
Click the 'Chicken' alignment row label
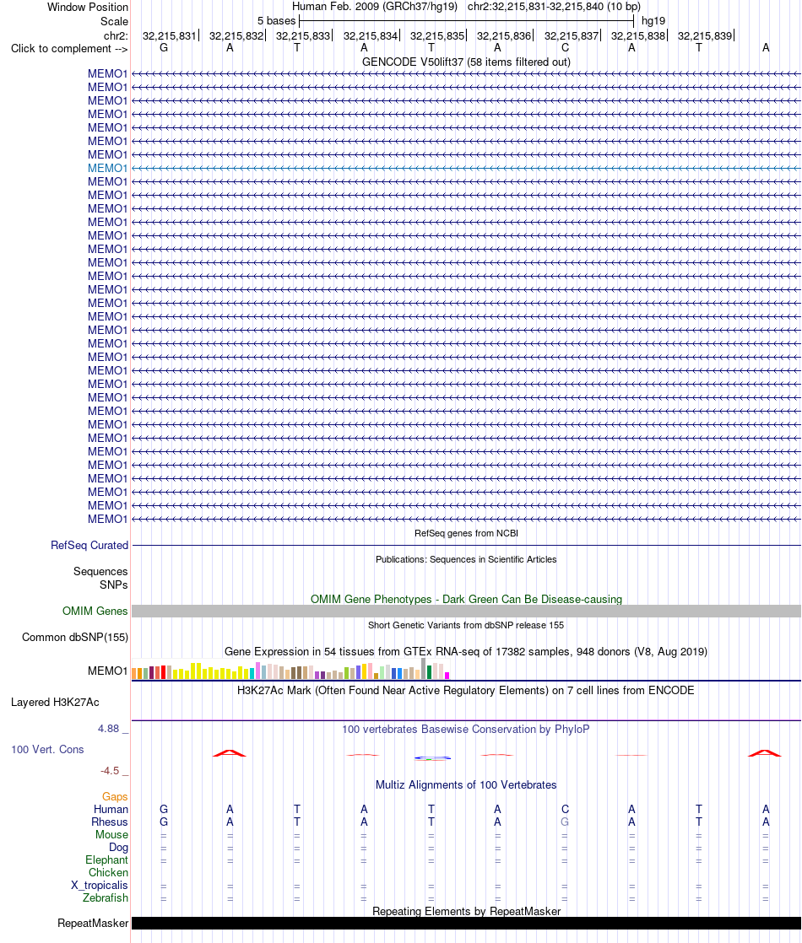click(108, 873)
